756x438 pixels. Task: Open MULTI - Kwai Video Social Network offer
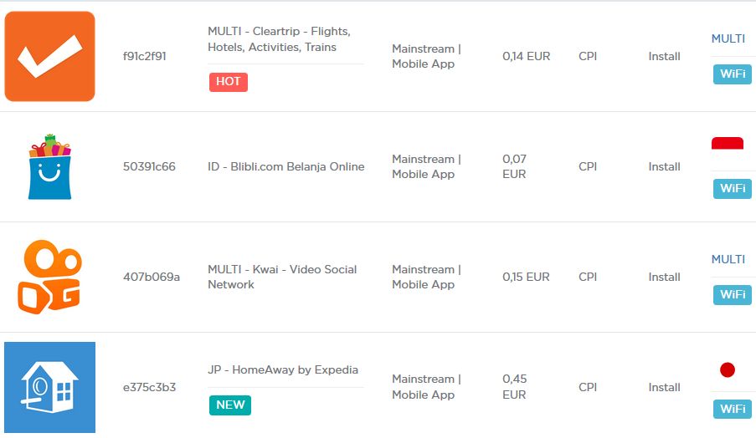pos(282,277)
